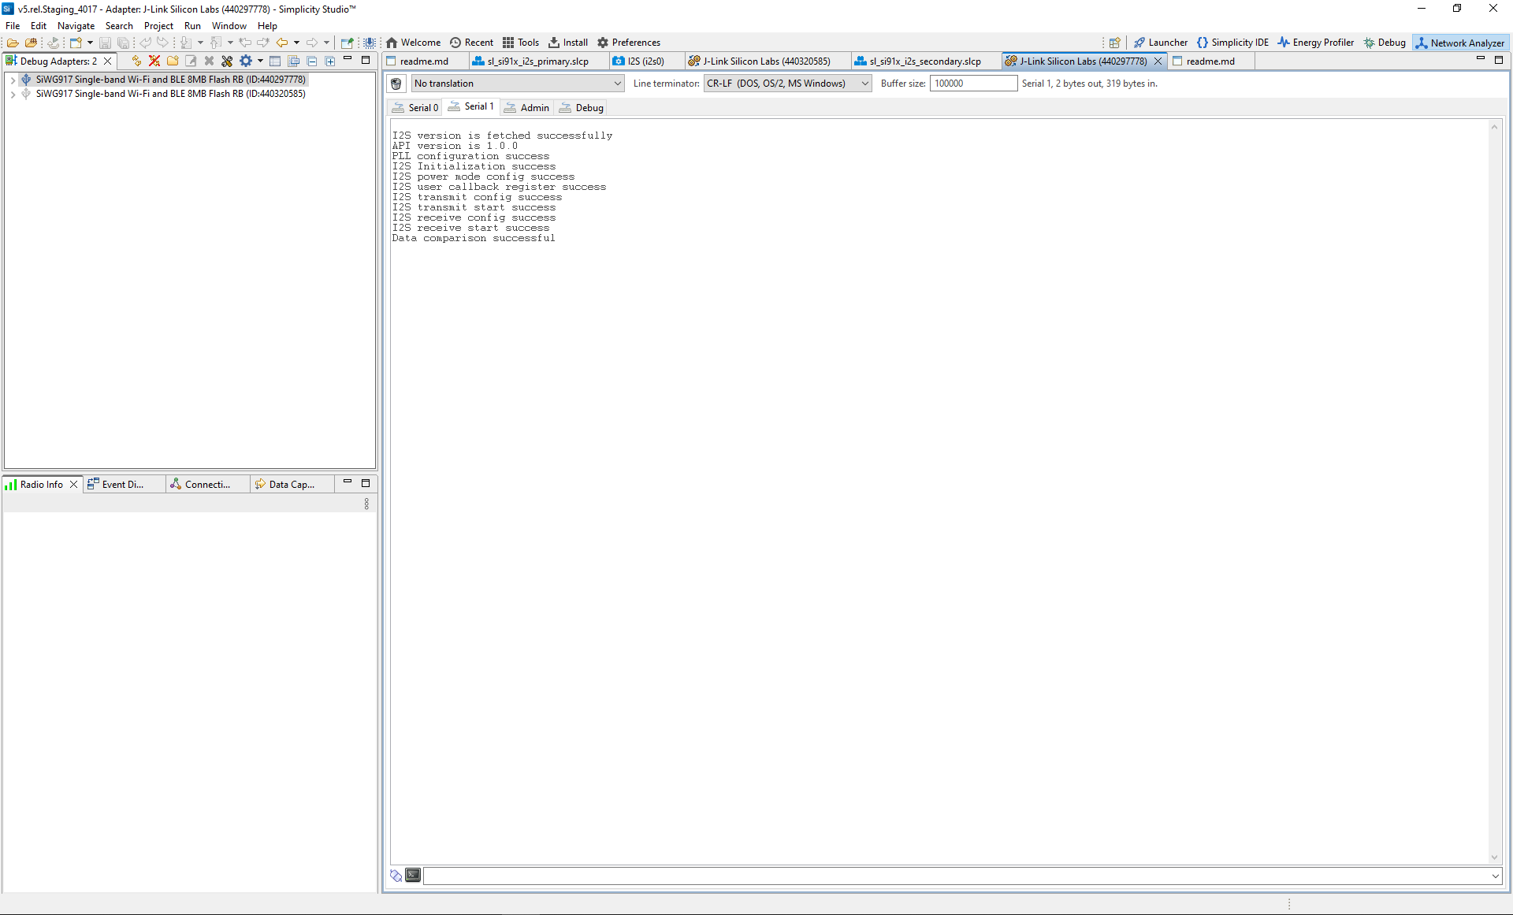The image size is (1513, 915).
Task: Expand all in Debug Adapters panel
Action: click(x=330, y=61)
